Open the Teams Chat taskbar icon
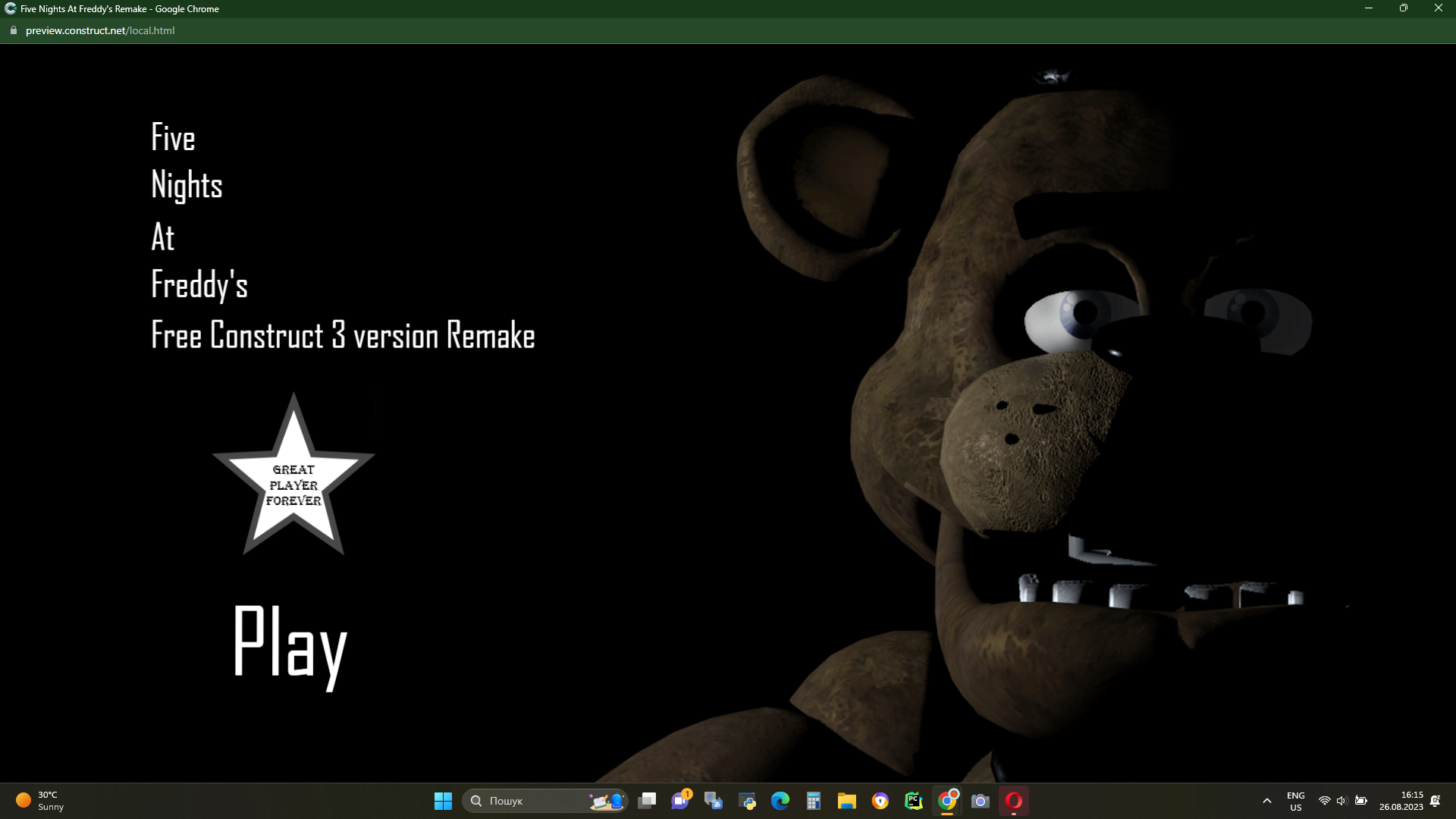 pos(680,801)
